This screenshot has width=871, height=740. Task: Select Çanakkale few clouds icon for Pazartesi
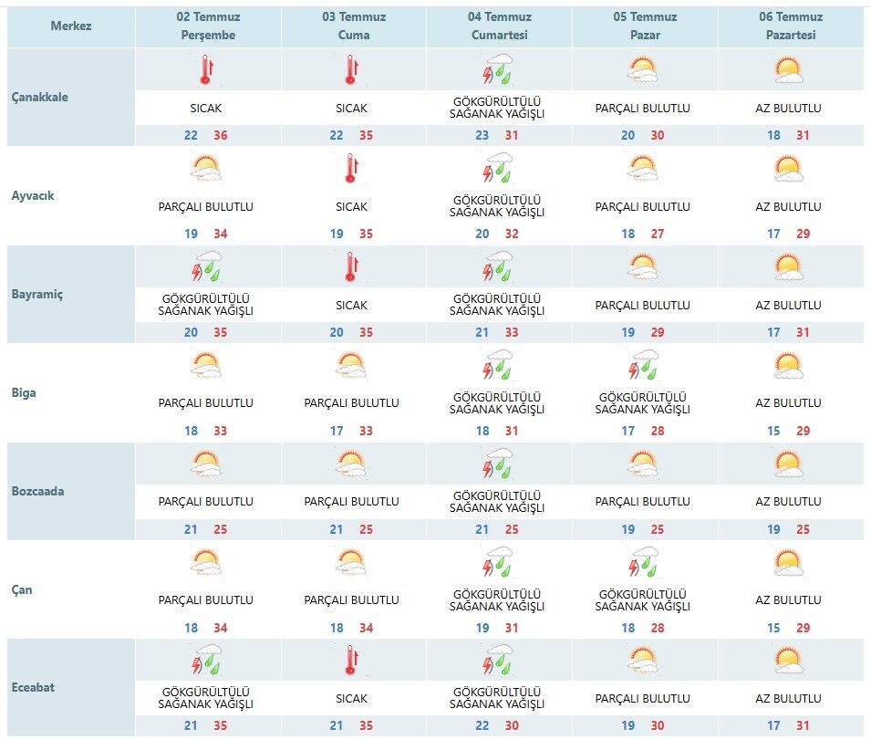(x=788, y=69)
